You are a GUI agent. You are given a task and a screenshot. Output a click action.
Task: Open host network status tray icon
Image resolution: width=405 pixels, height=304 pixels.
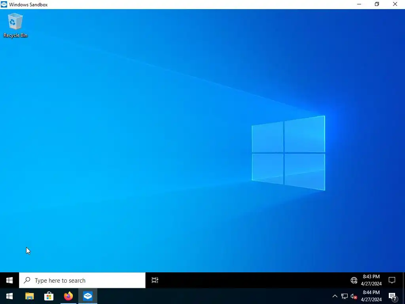[344, 296]
